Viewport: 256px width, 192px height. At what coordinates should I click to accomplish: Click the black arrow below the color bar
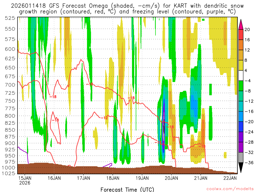241,168
